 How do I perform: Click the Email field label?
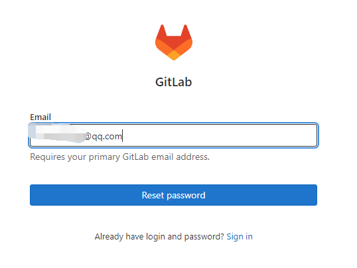click(40, 117)
